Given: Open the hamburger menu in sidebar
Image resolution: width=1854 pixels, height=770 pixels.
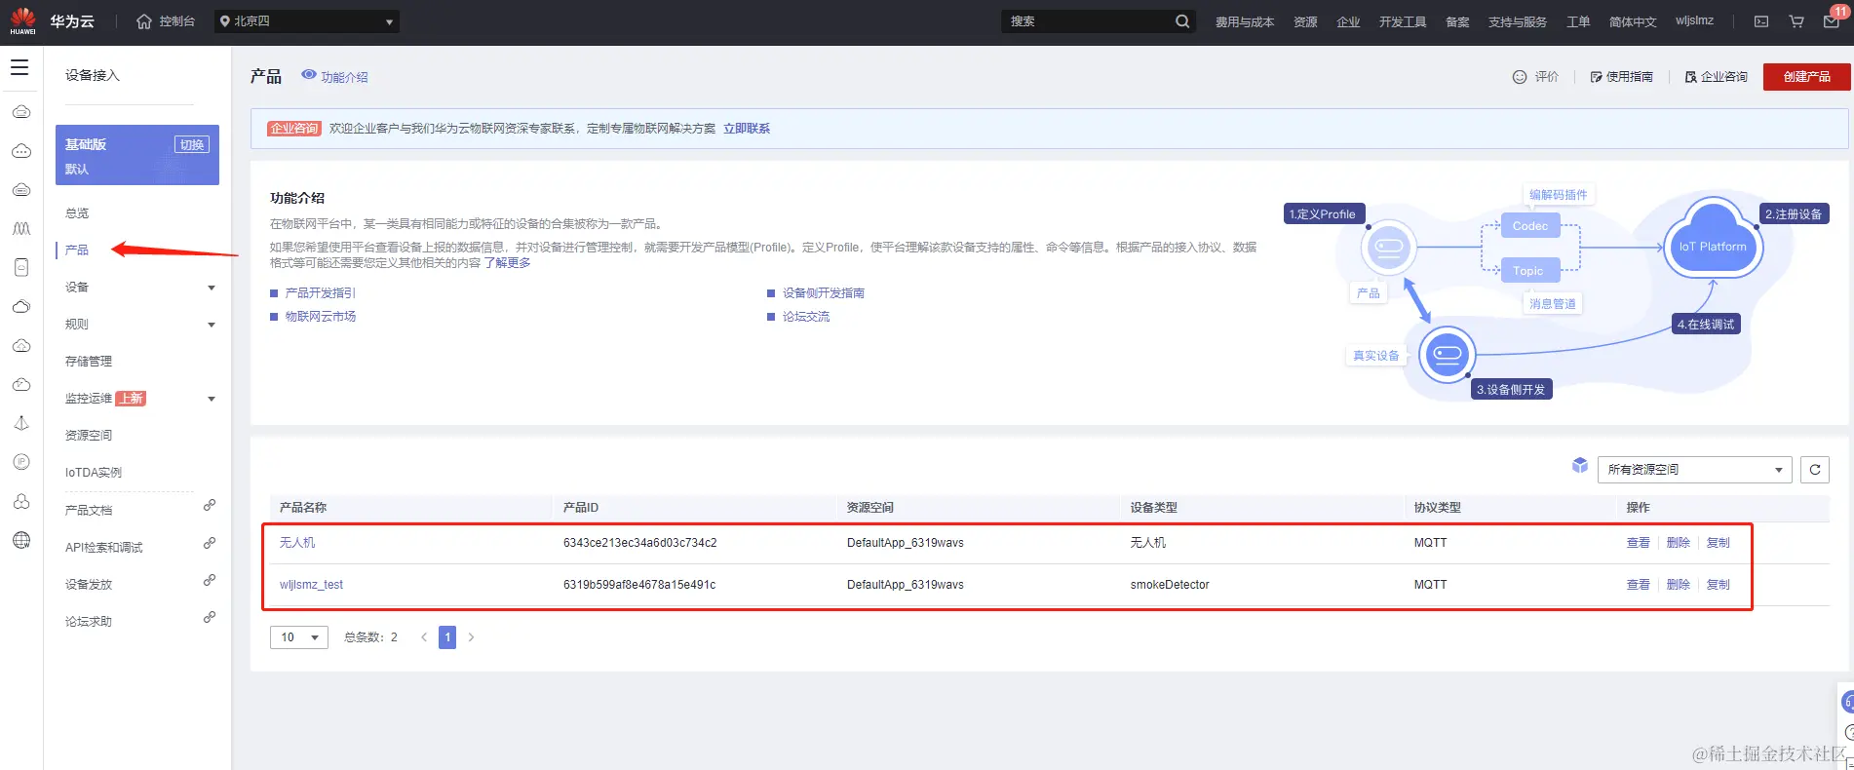Looking at the screenshot, I should [x=19, y=67].
